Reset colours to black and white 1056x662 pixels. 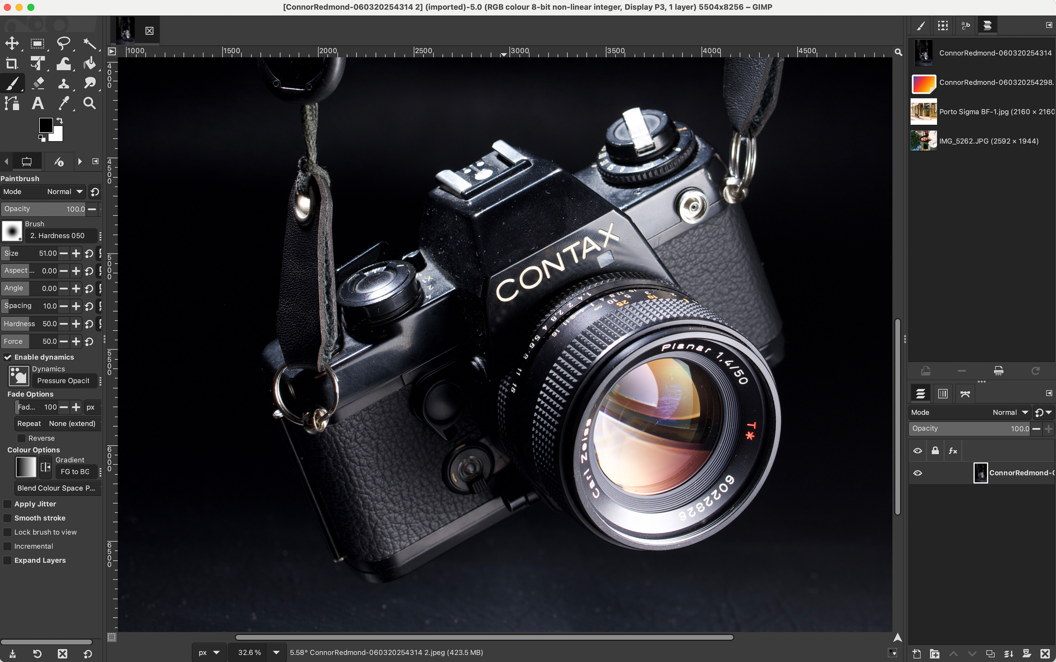[x=42, y=138]
